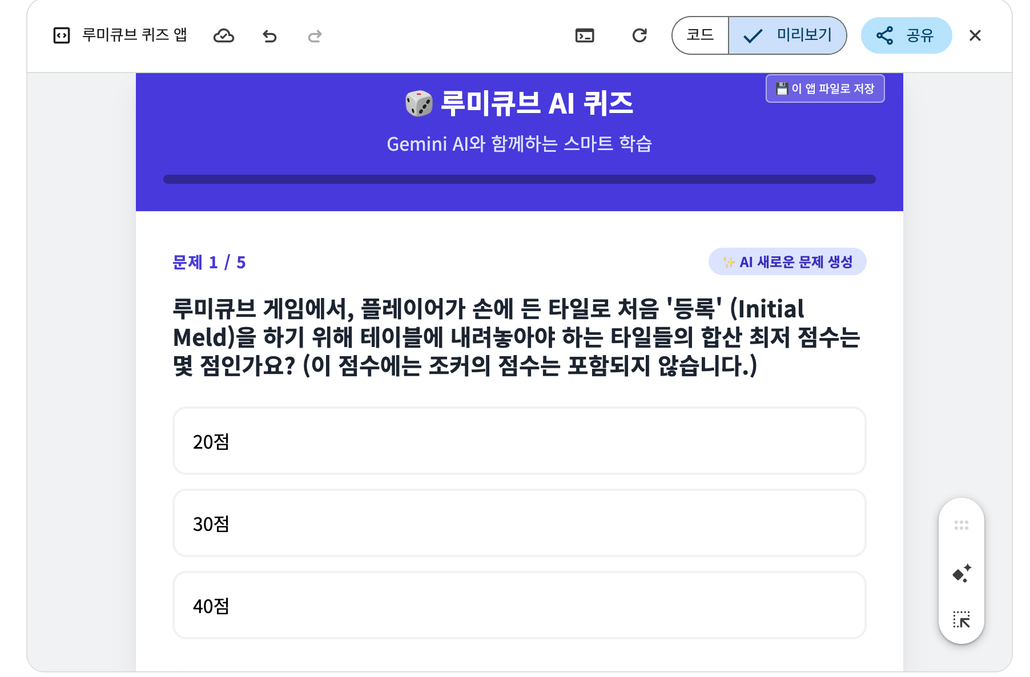Click 이 앱 파일로 저장 button
1030x677 pixels.
824,88
